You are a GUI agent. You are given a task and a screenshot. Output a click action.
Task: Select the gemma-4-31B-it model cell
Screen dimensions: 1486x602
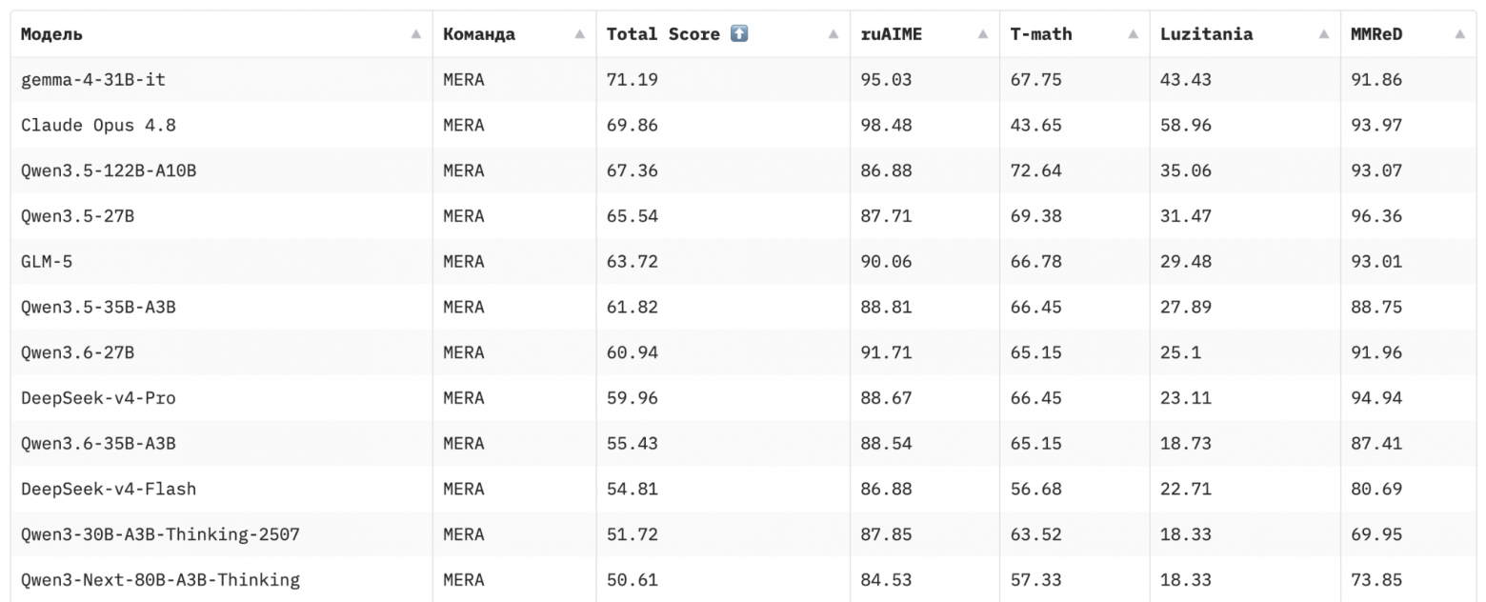(x=222, y=80)
